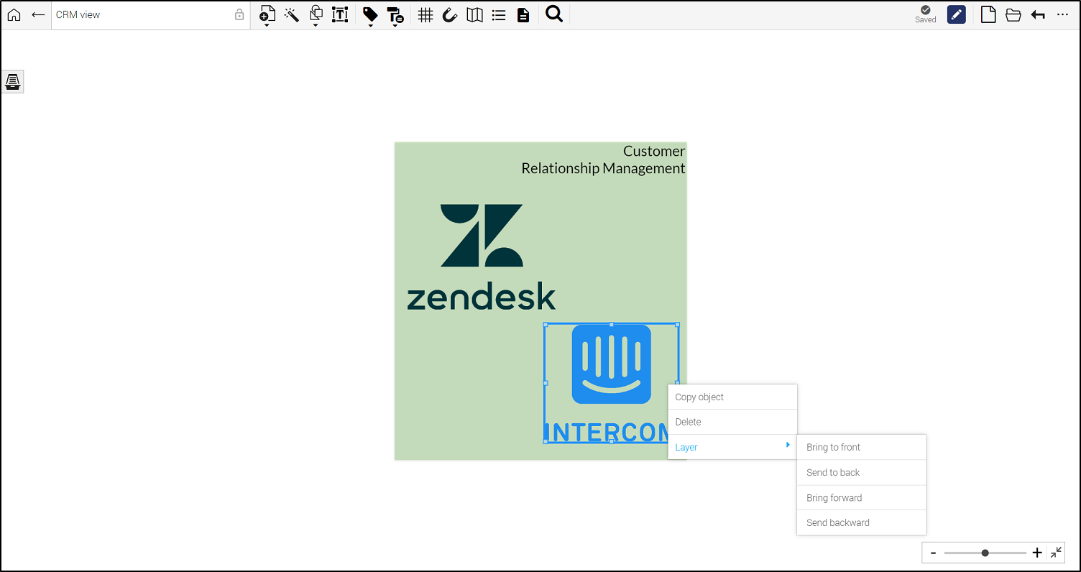This screenshot has width=1081, height=572.
Task: Open the add-object document-plus dropdown
Action: pos(267,15)
